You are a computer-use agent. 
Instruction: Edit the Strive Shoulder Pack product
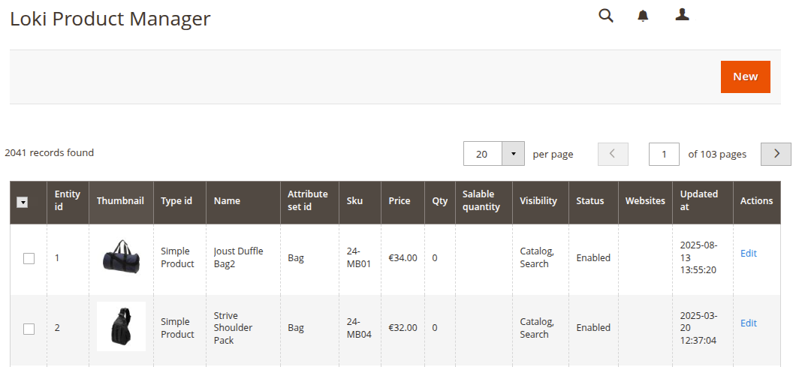click(748, 323)
